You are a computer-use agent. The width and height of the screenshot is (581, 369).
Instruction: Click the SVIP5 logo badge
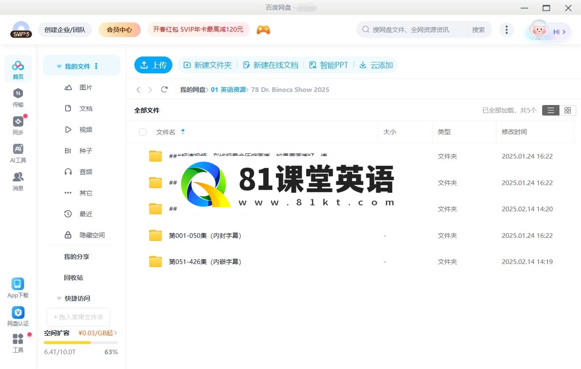tap(21, 30)
